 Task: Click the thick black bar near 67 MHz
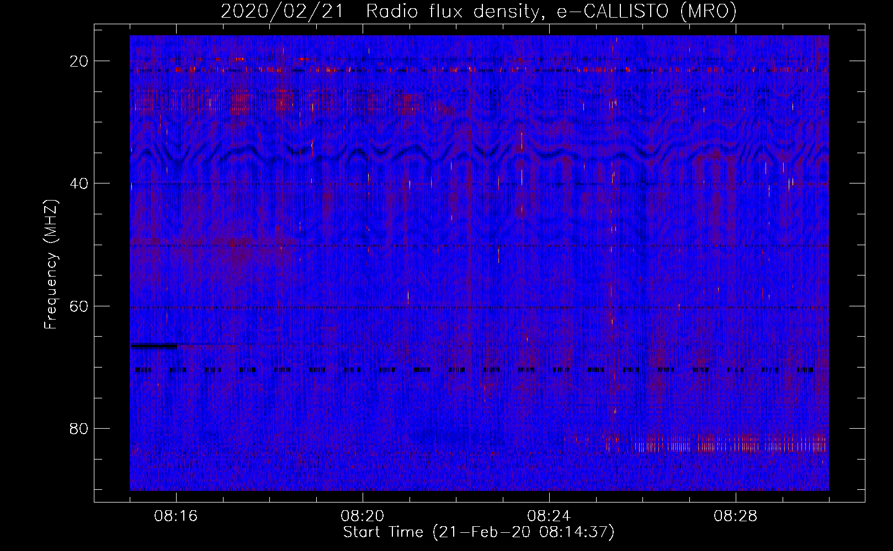point(154,346)
